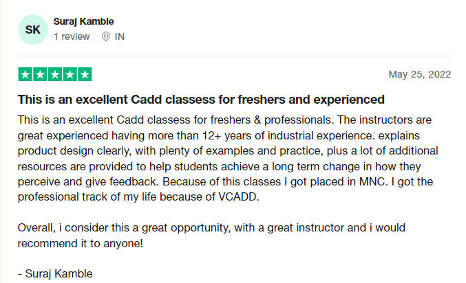Click the second green rating star
This screenshot has width=466, height=283.
click(40, 74)
